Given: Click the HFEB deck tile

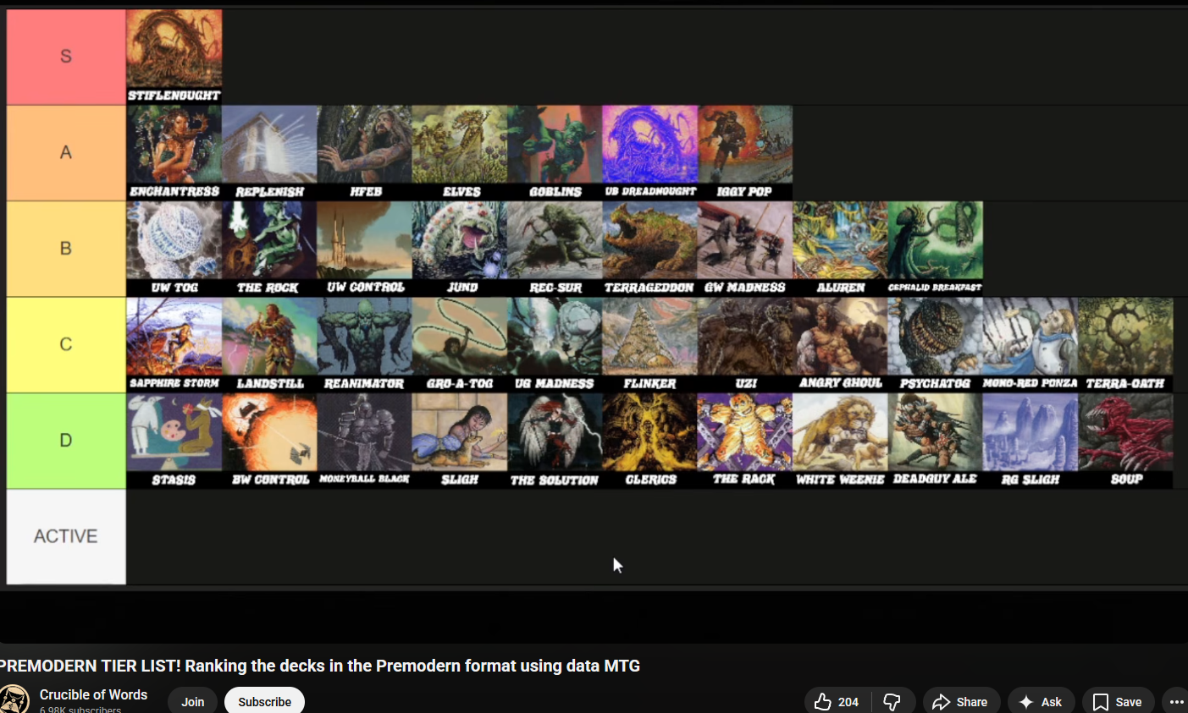Looking at the screenshot, I should tap(365, 153).
